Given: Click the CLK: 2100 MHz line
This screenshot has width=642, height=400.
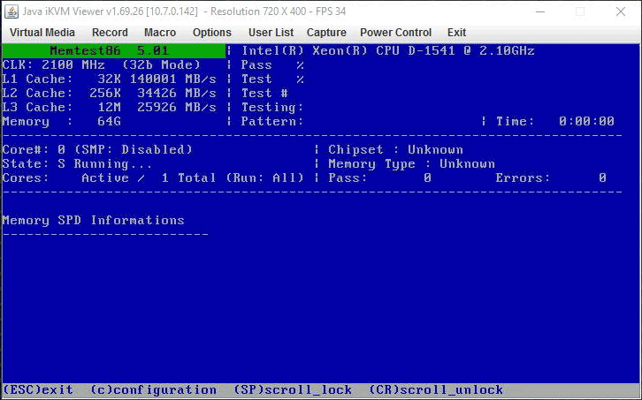Looking at the screenshot, I should [101, 65].
